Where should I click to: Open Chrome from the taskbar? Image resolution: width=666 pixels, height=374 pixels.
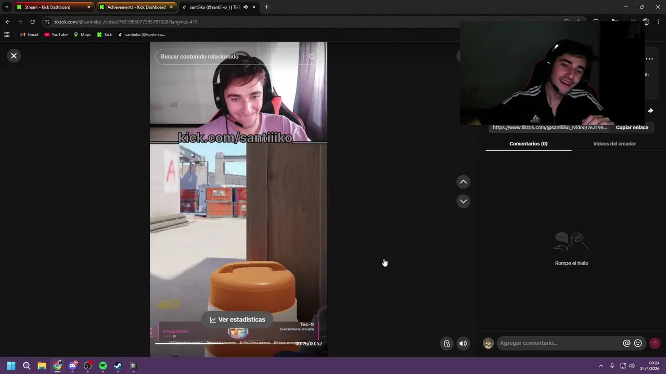coord(57,366)
